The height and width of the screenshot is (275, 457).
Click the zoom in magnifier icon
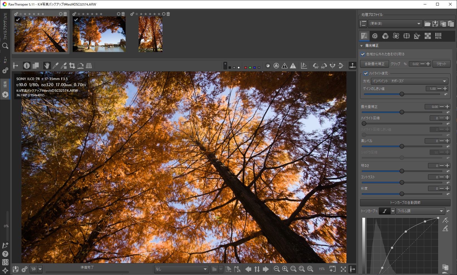pyautogui.click(x=285, y=269)
